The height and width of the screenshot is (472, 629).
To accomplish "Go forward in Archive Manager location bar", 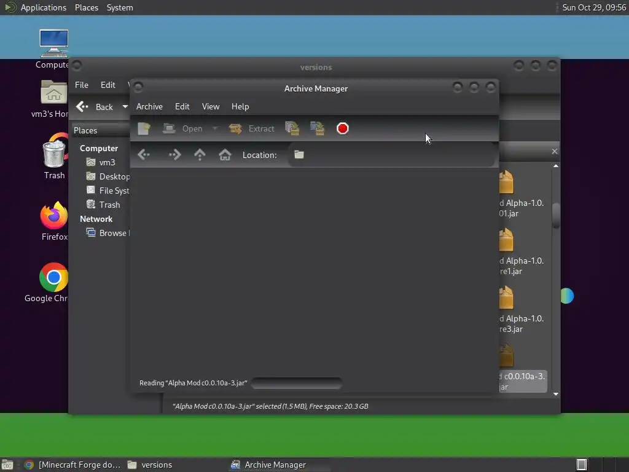I will click(x=175, y=155).
